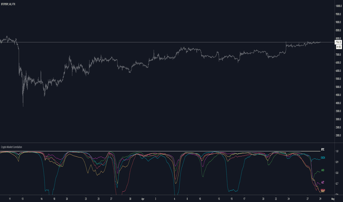Click the 17 date label on time axis

(244, 199)
